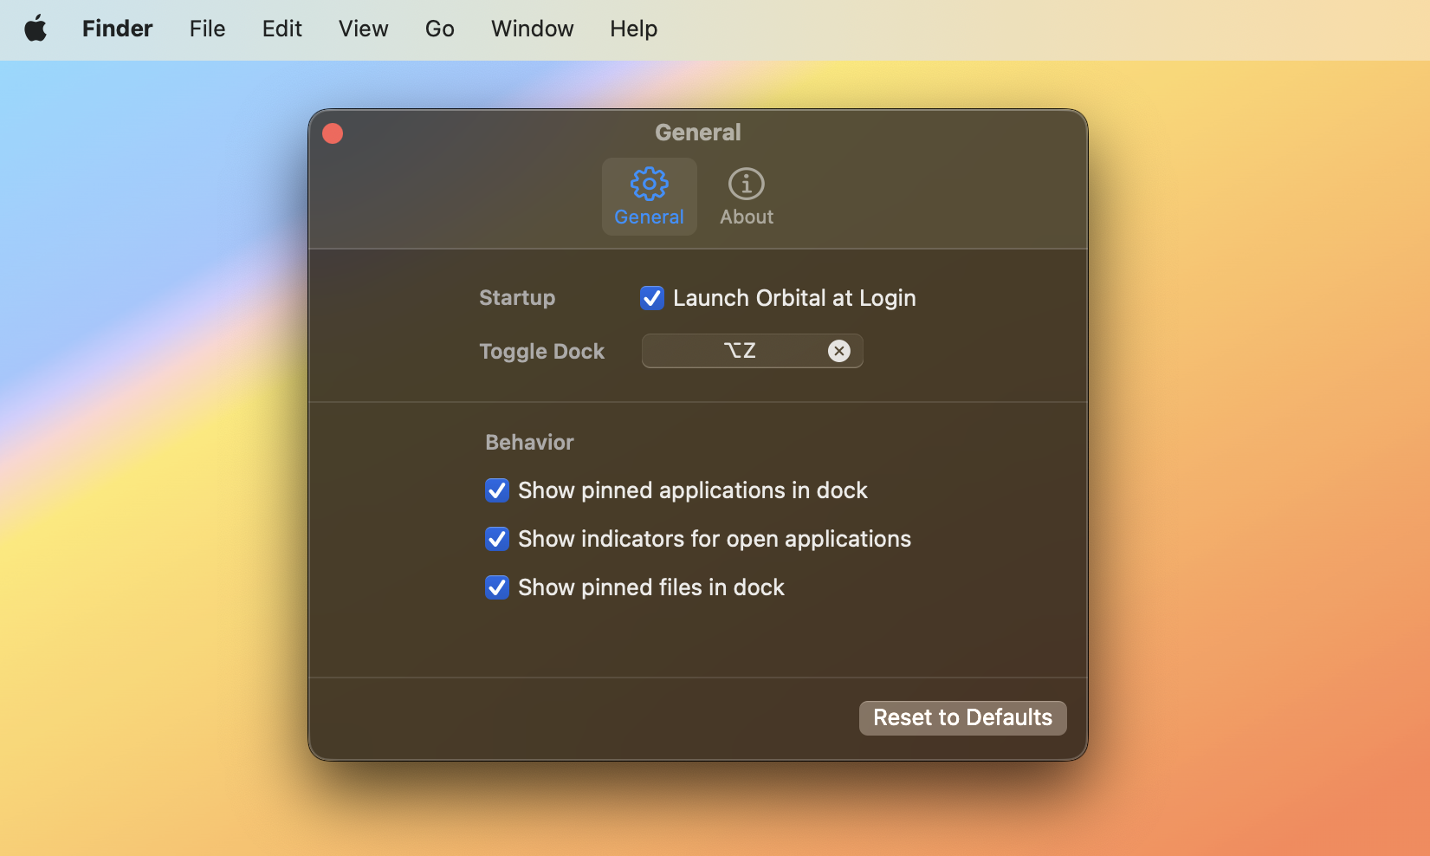Open the File menu
Screen dimensions: 1430x856
click(x=207, y=29)
